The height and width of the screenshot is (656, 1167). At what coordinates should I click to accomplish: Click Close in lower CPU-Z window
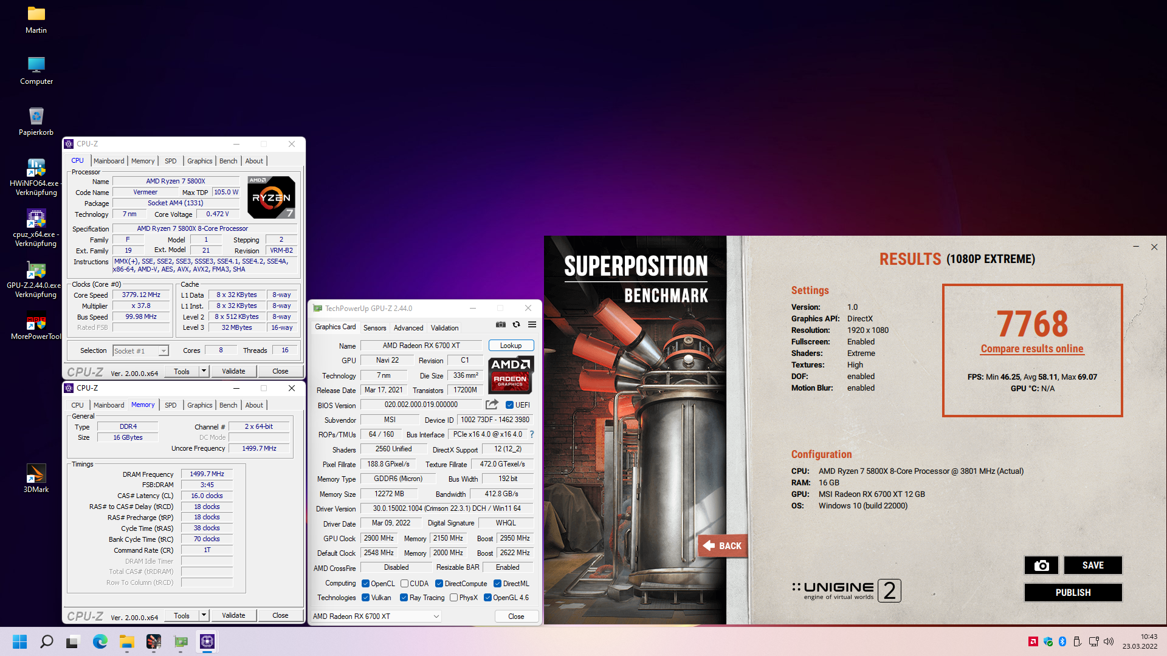(x=280, y=615)
